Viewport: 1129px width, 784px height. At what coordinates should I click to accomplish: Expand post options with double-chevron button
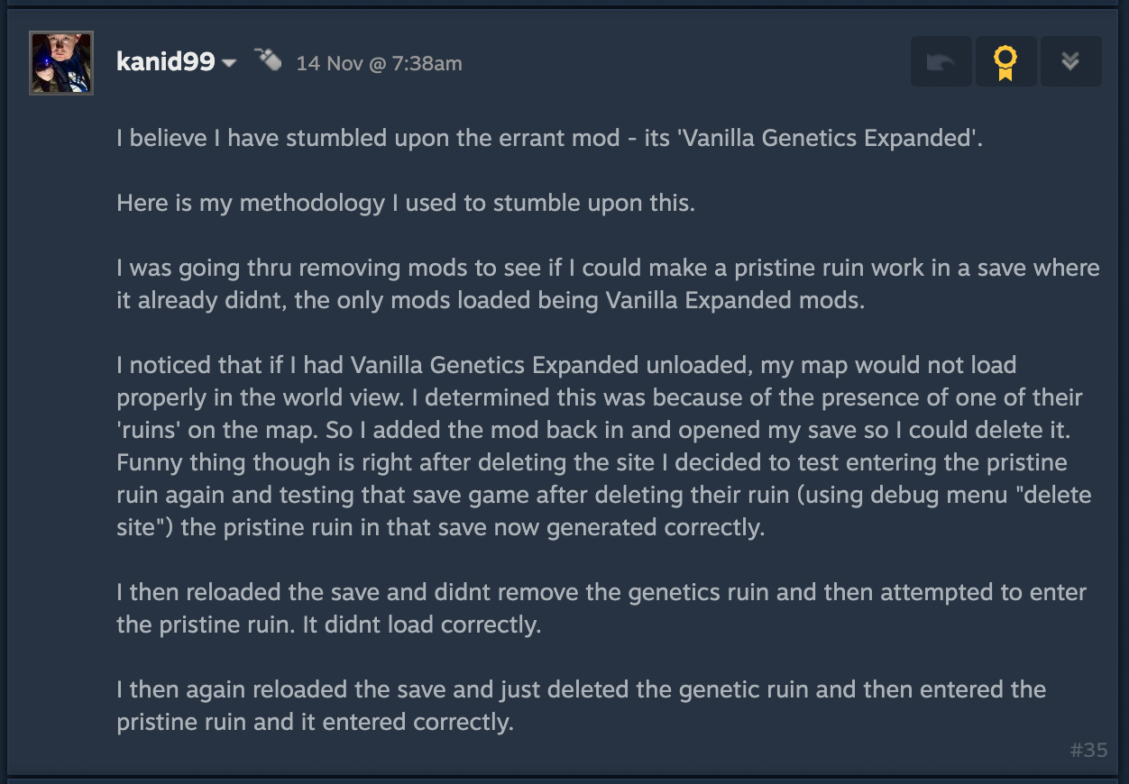click(1071, 61)
